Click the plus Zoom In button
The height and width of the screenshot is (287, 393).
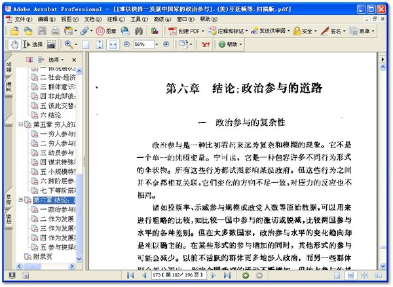pos(166,45)
